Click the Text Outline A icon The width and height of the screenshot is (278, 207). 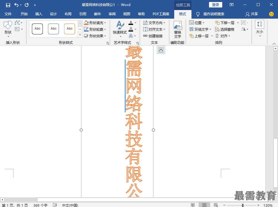click(131, 29)
